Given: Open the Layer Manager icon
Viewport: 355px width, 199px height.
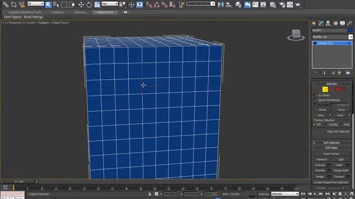Looking at the screenshot, I should [x=238, y=4].
